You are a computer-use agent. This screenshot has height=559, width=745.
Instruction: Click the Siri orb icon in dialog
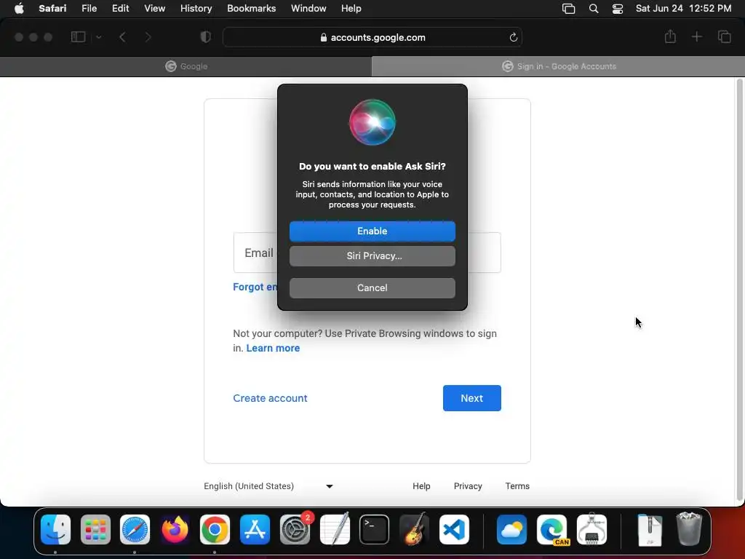click(x=372, y=122)
